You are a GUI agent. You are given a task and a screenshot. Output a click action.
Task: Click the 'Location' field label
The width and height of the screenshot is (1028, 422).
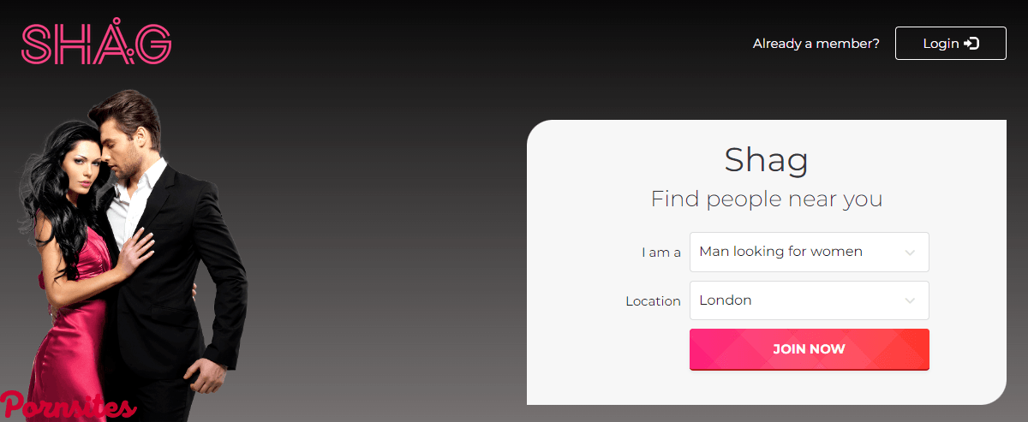tap(653, 301)
